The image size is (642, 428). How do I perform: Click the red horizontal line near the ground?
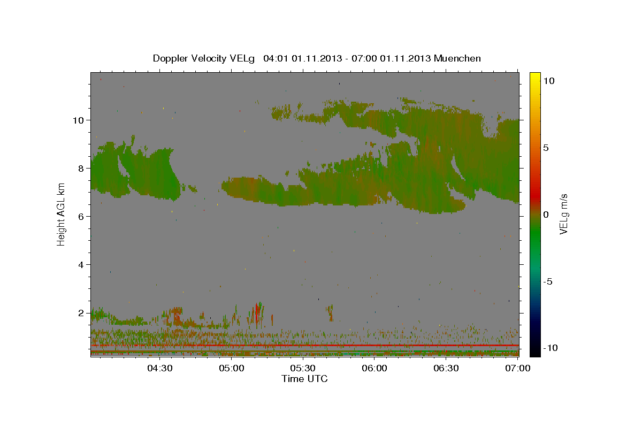coord(304,346)
